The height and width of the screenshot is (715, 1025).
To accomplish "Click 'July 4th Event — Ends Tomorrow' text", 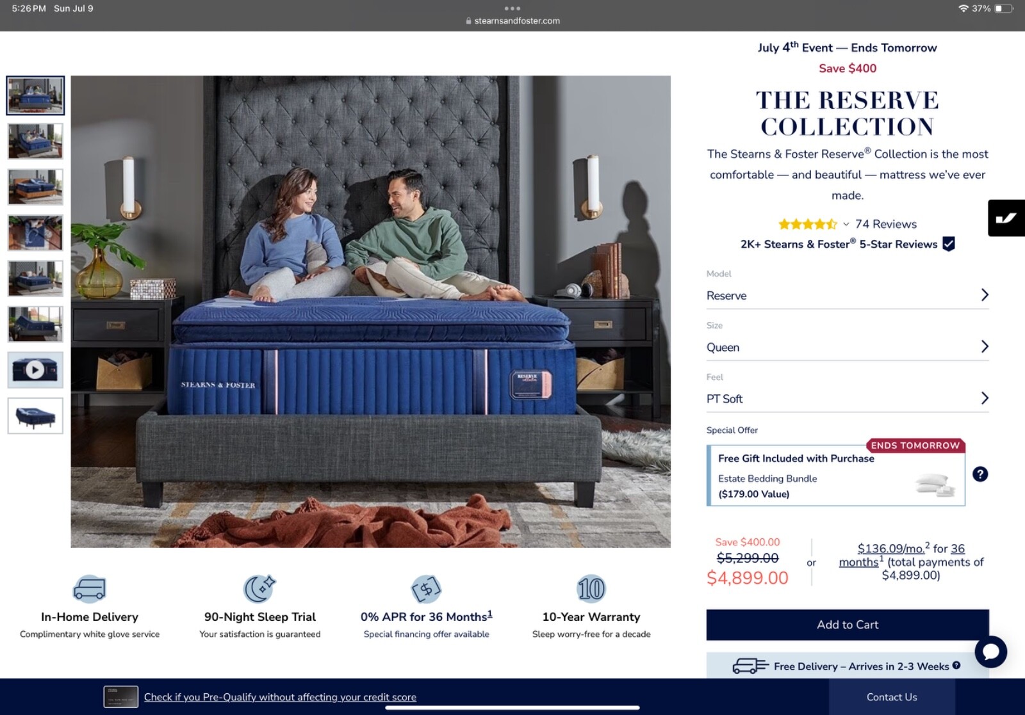I will click(847, 47).
